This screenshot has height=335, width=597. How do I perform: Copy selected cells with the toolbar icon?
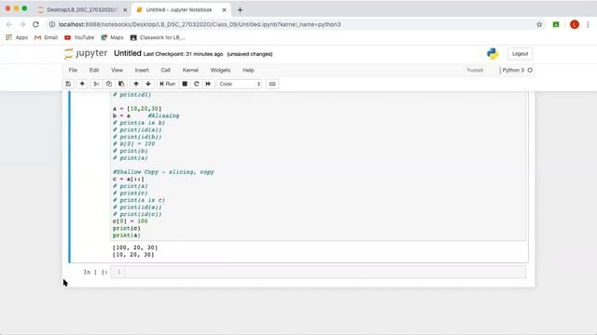click(x=109, y=84)
